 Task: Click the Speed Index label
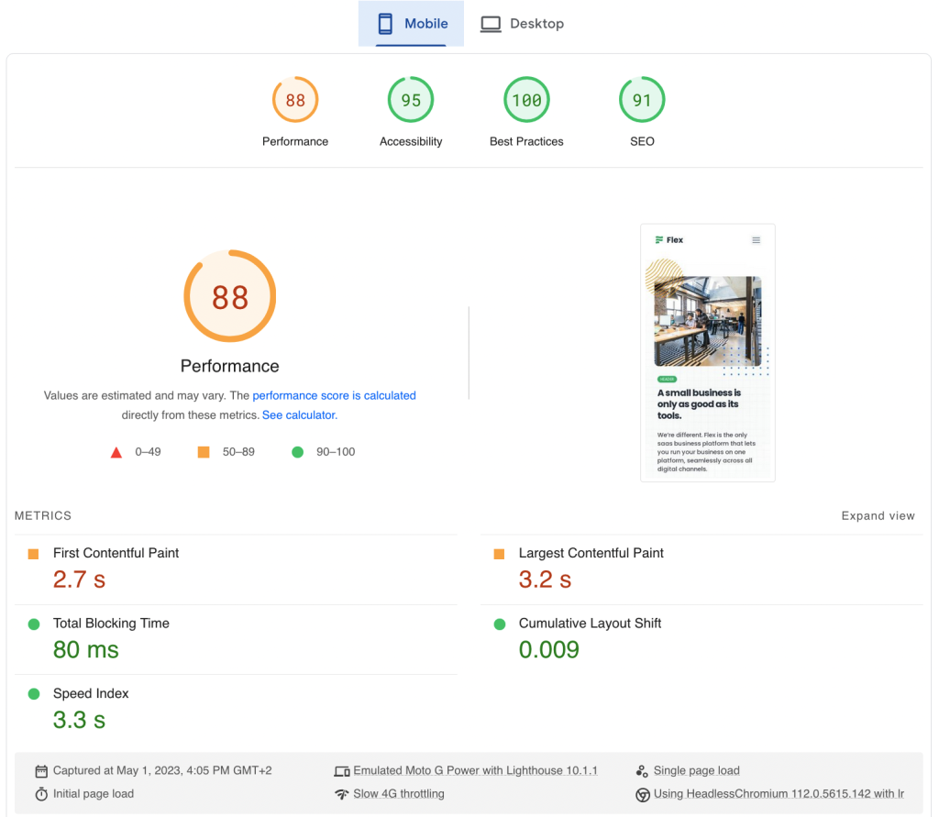(91, 693)
